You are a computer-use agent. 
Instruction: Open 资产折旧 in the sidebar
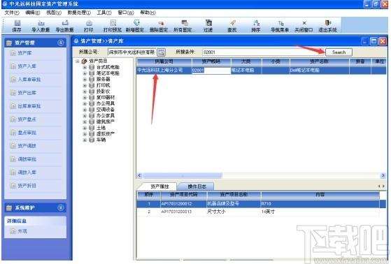23,186
